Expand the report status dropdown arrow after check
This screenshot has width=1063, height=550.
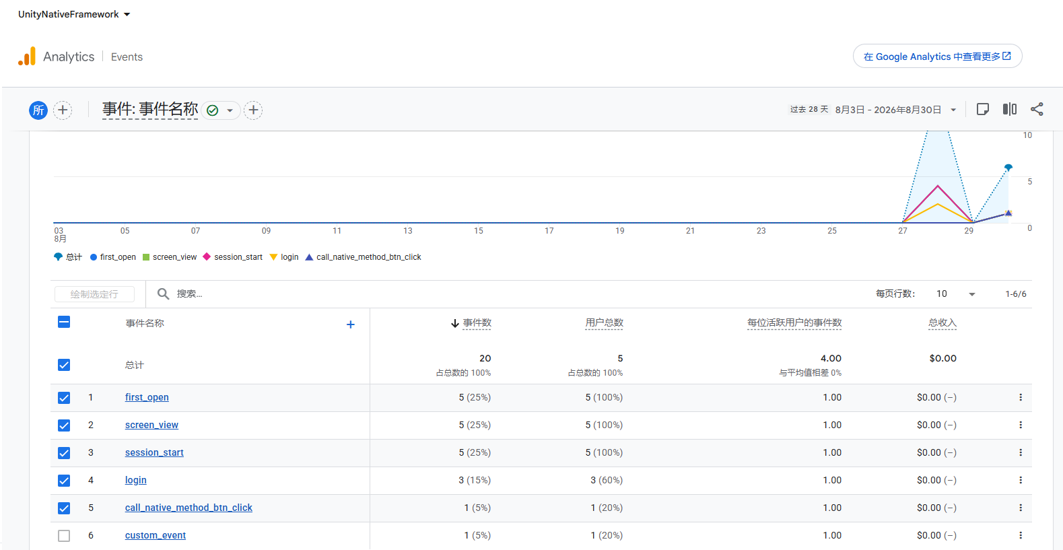point(230,110)
